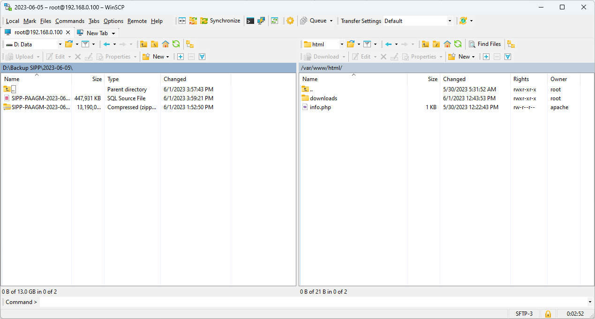Expand the Queue dropdown arrow
Viewport: 595px width, 319px height.
pyautogui.click(x=331, y=21)
